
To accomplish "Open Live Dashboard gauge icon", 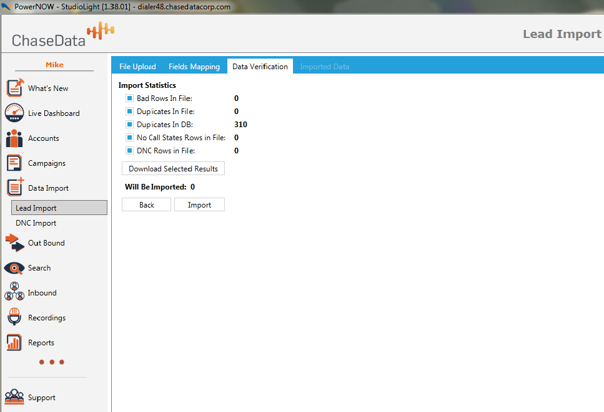I will pos(14,113).
